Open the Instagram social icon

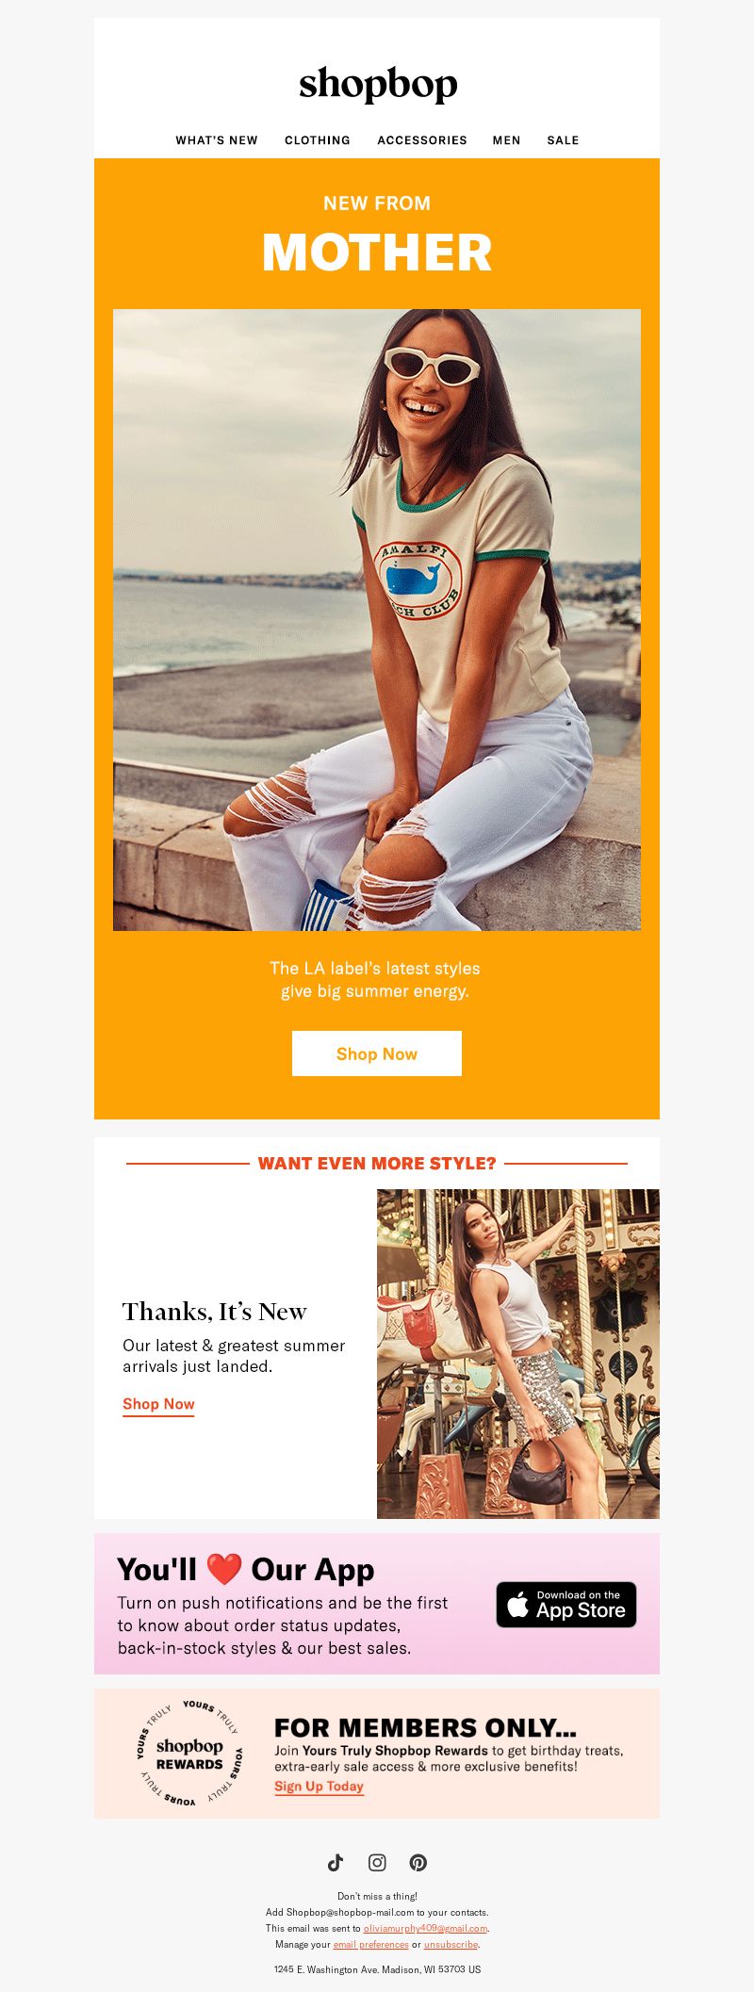click(x=377, y=1862)
